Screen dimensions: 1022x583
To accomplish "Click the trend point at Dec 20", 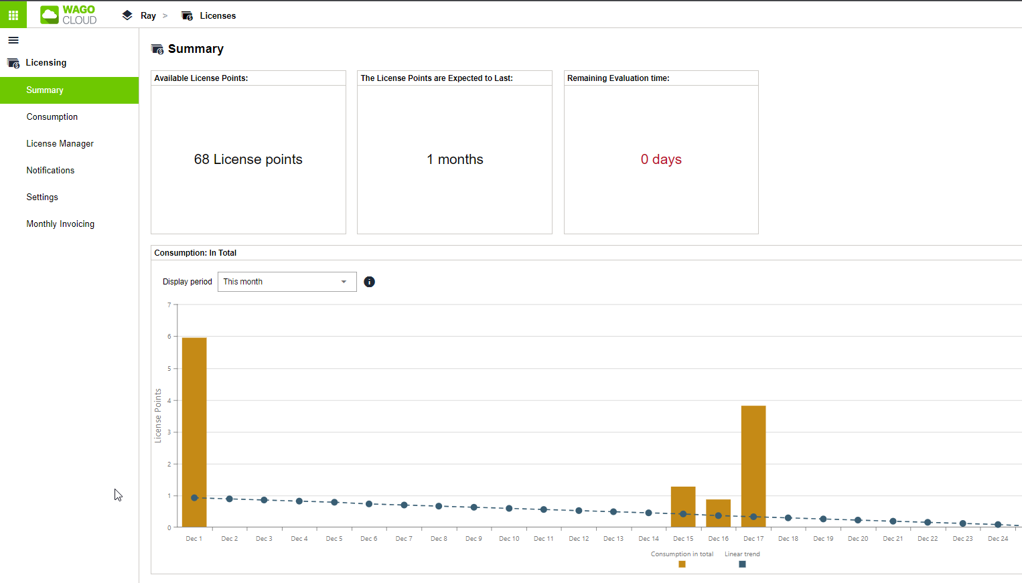I will (858, 520).
